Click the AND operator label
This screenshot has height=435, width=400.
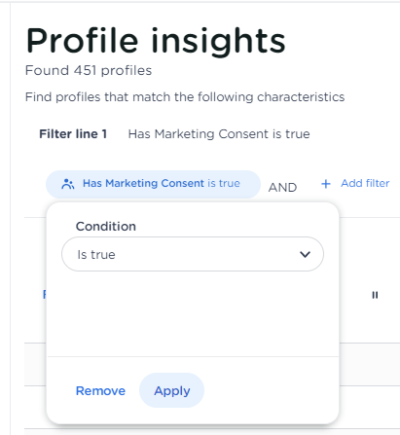[282, 188]
